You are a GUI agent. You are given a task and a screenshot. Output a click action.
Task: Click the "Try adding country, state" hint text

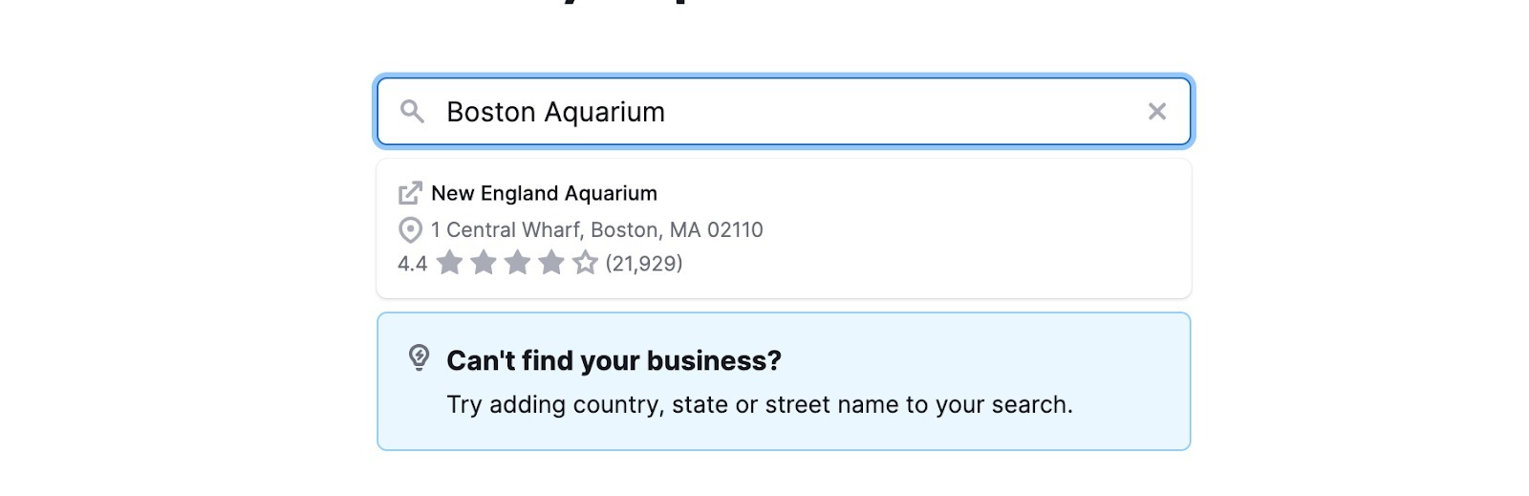pos(759,404)
